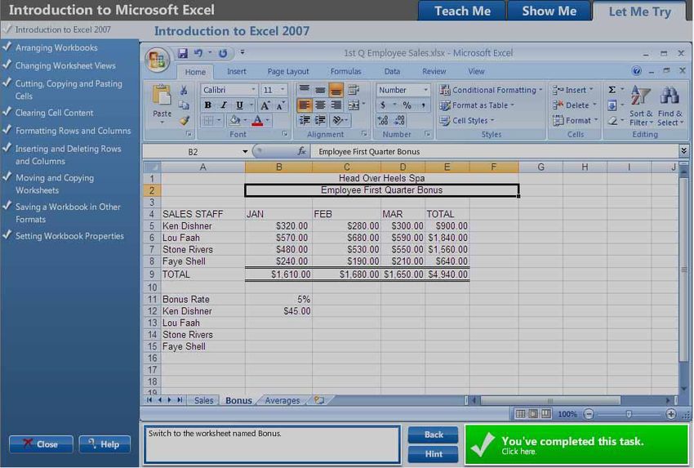The height and width of the screenshot is (468, 694).
Task: Click the Redo arrow icon
Action: pos(223,54)
